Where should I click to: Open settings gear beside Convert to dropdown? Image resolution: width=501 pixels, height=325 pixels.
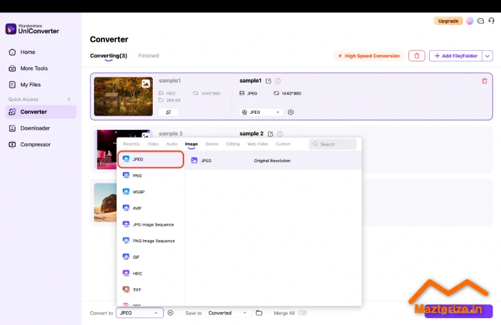click(x=170, y=313)
